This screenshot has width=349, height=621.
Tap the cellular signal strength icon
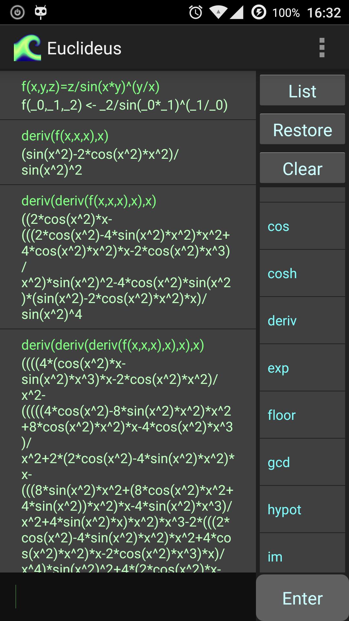pos(237,13)
